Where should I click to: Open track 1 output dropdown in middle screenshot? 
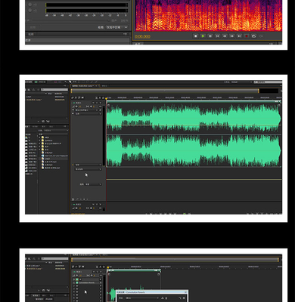click(88, 114)
